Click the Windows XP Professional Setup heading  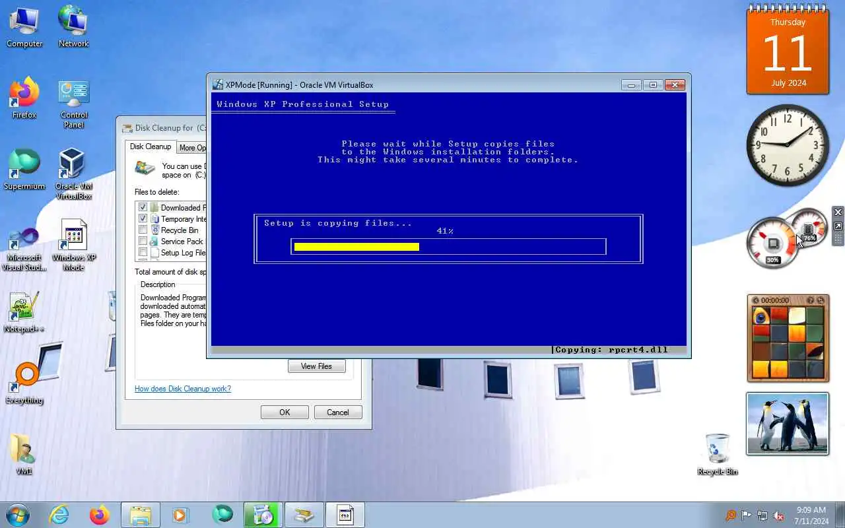click(303, 104)
